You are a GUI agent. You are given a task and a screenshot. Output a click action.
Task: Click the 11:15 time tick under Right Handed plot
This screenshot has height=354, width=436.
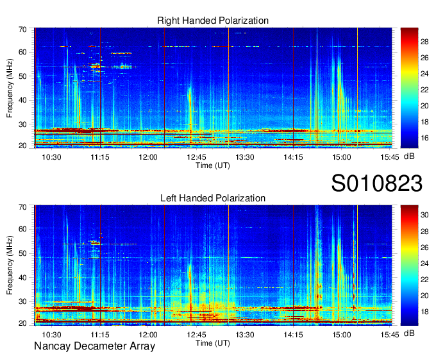click(100, 157)
